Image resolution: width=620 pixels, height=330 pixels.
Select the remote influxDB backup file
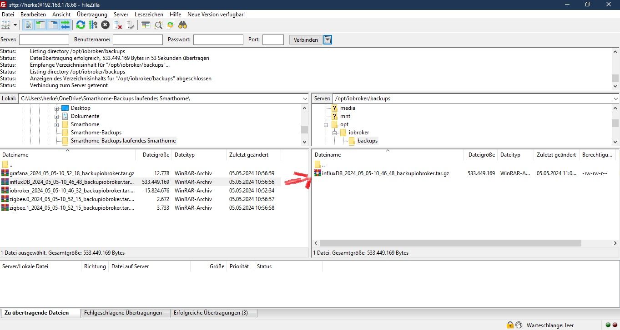[x=466, y=173]
